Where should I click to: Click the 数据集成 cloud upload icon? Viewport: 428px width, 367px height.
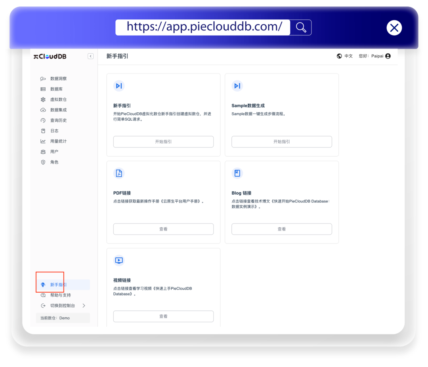point(43,110)
